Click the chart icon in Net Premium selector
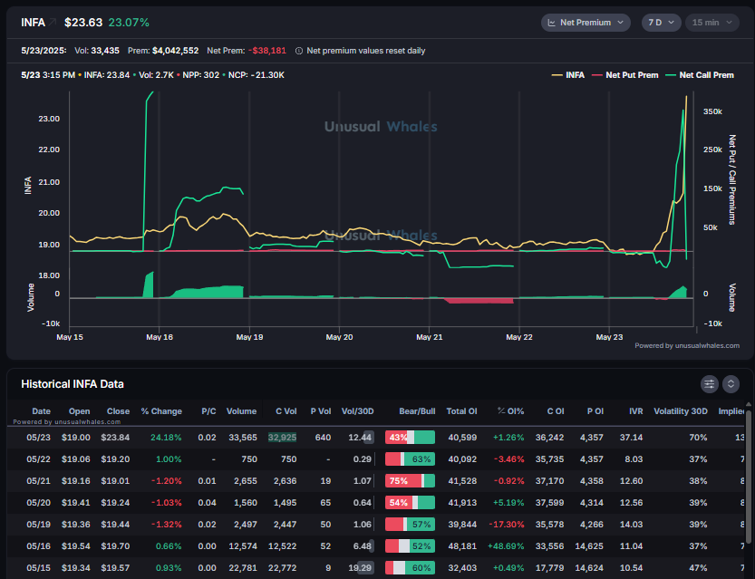This screenshot has height=579, width=755. pos(552,23)
